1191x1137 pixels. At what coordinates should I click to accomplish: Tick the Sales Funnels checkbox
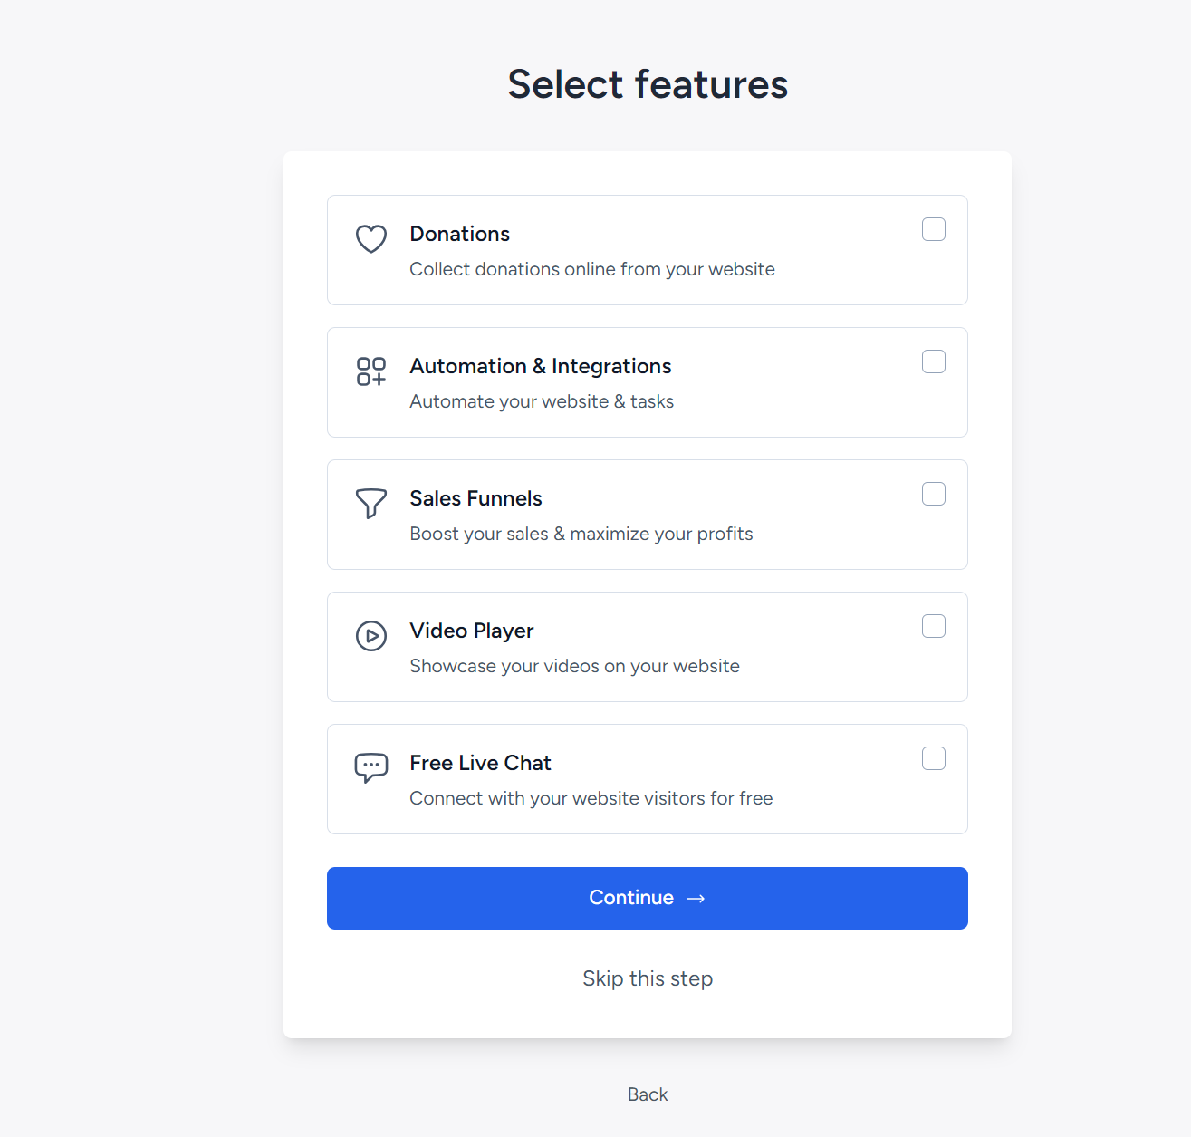934,495
